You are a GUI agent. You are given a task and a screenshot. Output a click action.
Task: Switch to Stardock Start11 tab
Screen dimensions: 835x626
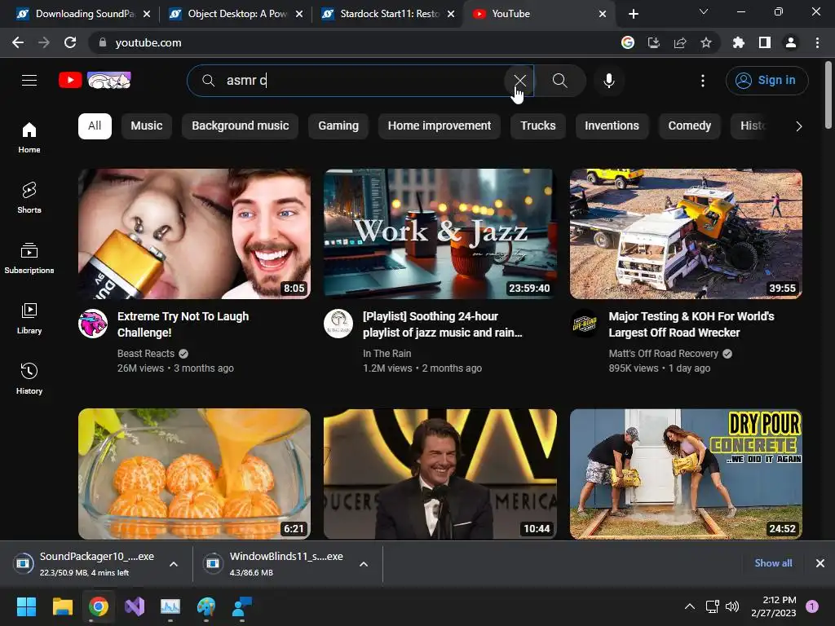coord(388,14)
